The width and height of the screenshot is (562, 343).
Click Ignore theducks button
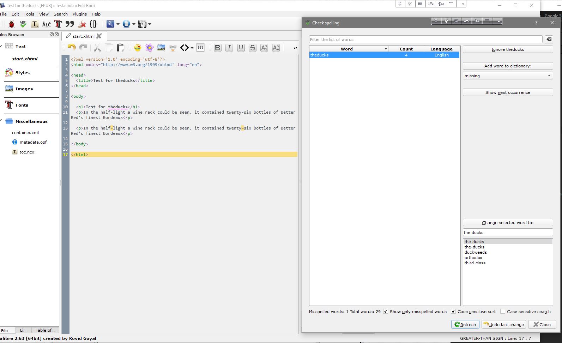point(508,49)
